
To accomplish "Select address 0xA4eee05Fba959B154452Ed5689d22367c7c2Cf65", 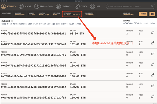I will pyautogui.click(x=33, y=98).
